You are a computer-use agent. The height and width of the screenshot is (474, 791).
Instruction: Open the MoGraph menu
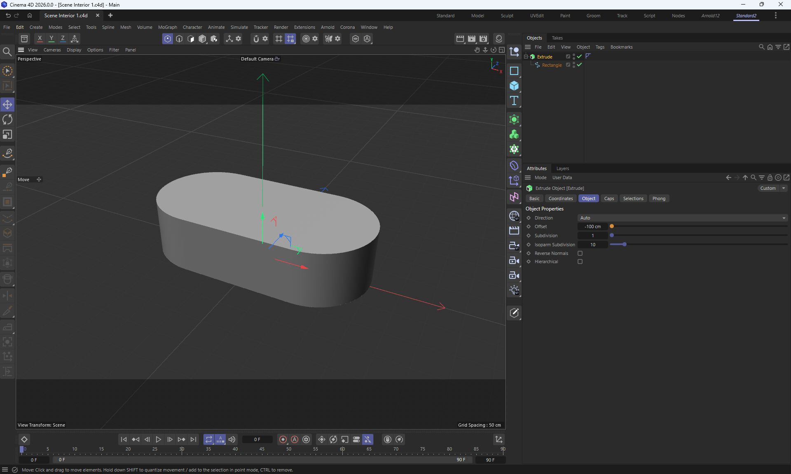pyautogui.click(x=167, y=27)
